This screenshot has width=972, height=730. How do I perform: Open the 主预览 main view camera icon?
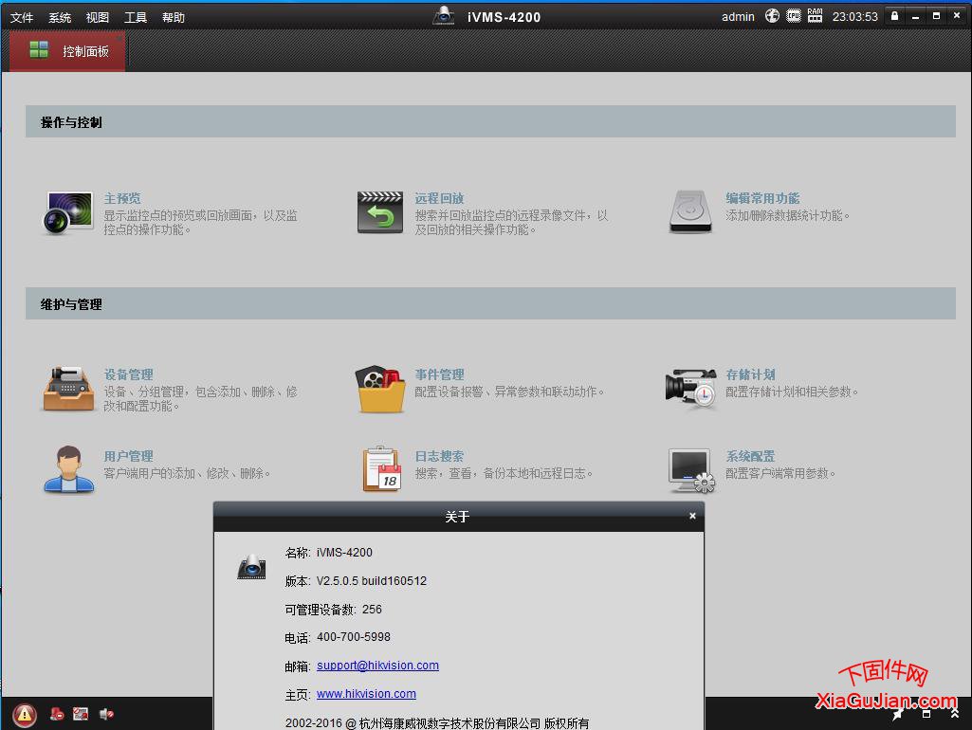coord(68,212)
